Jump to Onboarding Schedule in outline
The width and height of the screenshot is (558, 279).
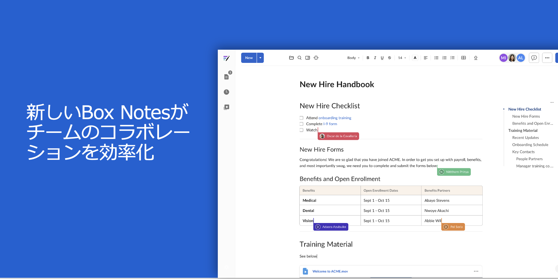click(530, 145)
